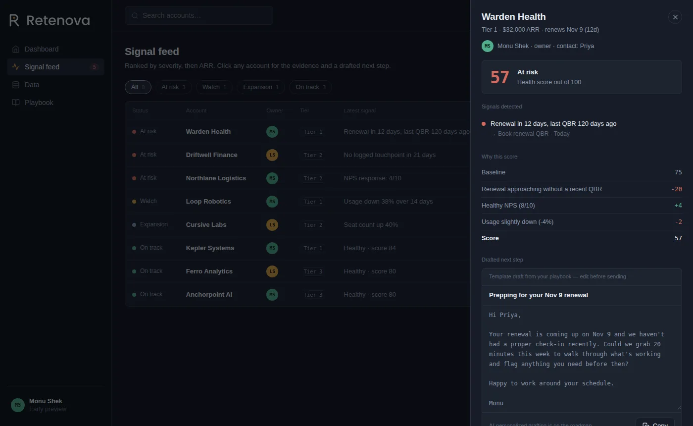The width and height of the screenshot is (693, 426).
Task: Click the Tier 1 badge in Loop Robotics row
Action: pos(313,202)
